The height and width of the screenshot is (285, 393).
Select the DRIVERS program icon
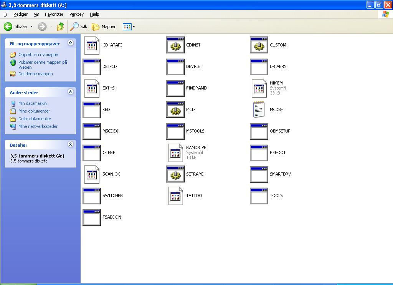click(x=259, y=67)
